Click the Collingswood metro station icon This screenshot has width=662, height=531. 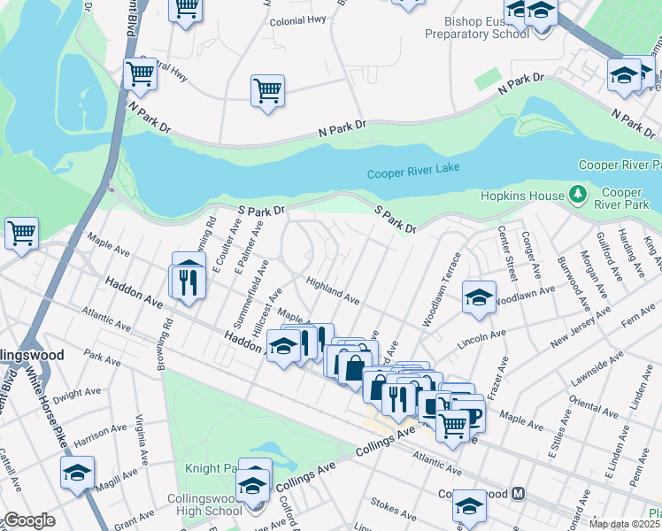pyautogui.click(x=518, y=494)
